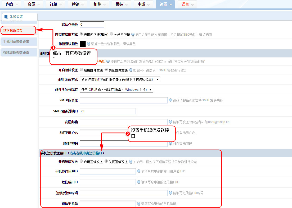Open the 点击在线申请短信接口 link
Image resolution: width=292 pixels, height=208 pixels.
click(x=86, y=153)
